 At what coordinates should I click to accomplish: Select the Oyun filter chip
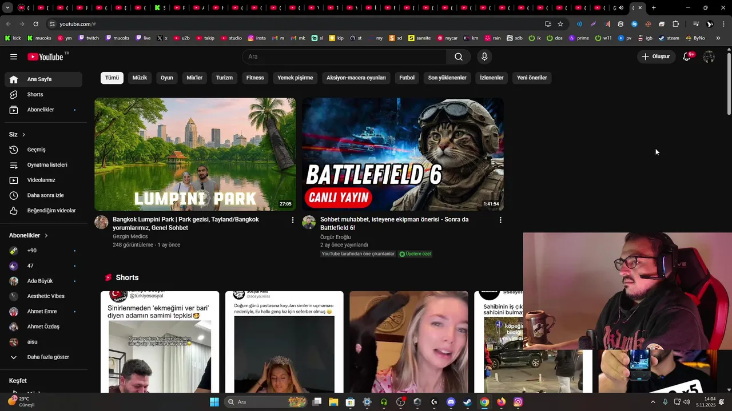pyautogui.click(x=166, y=78)
